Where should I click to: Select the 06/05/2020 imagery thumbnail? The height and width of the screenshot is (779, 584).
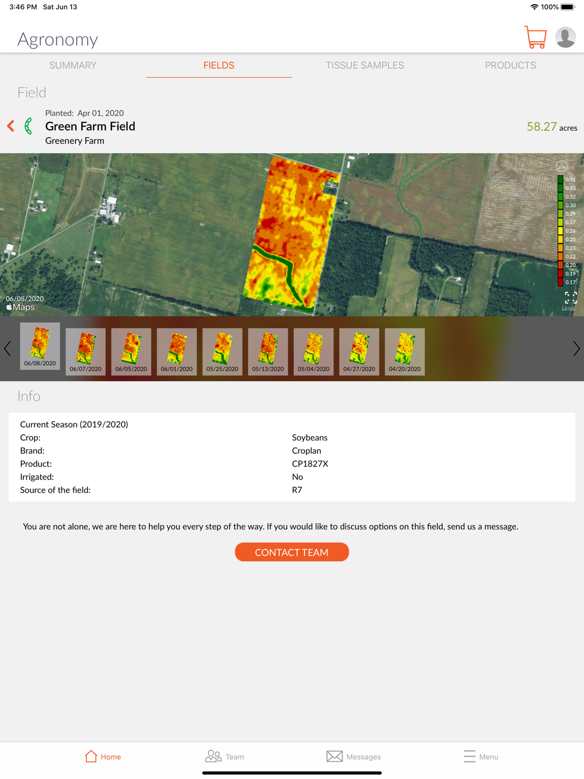(131, 352)
